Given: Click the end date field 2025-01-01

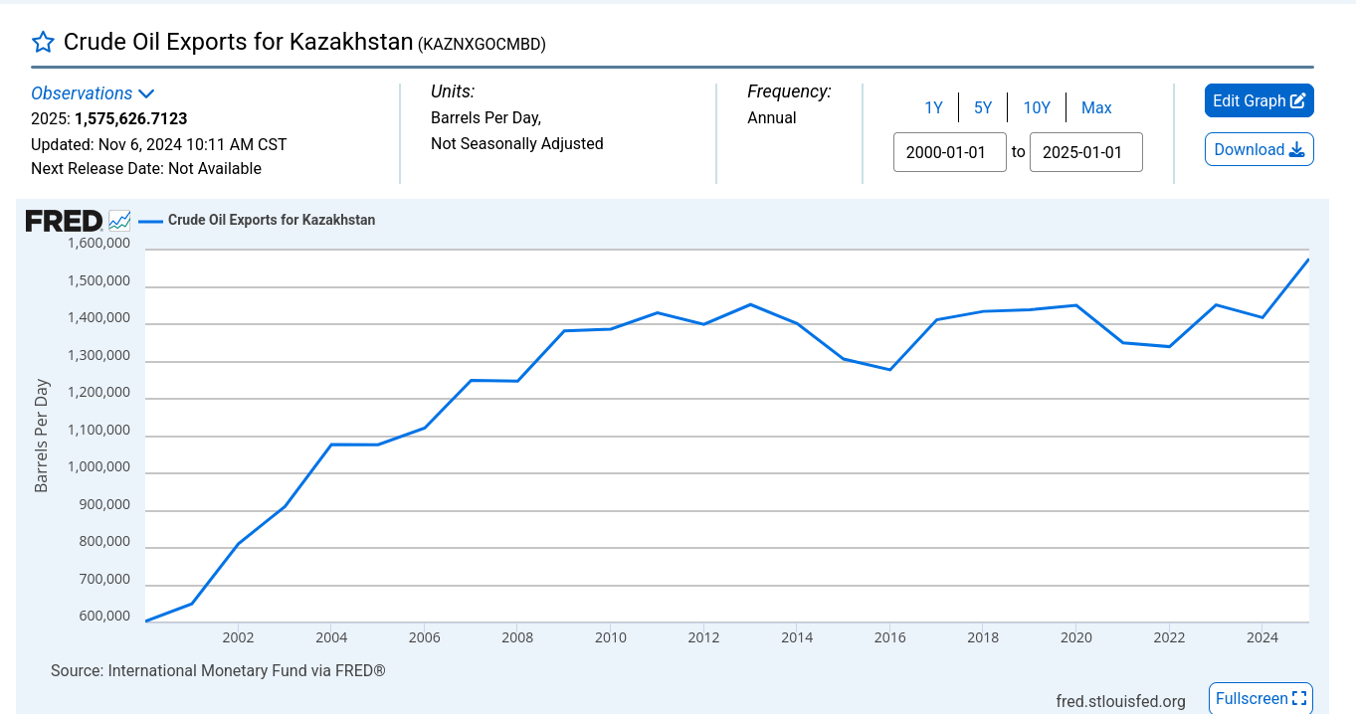Looking at the screenshot, I should click(x=1086, y=152).
